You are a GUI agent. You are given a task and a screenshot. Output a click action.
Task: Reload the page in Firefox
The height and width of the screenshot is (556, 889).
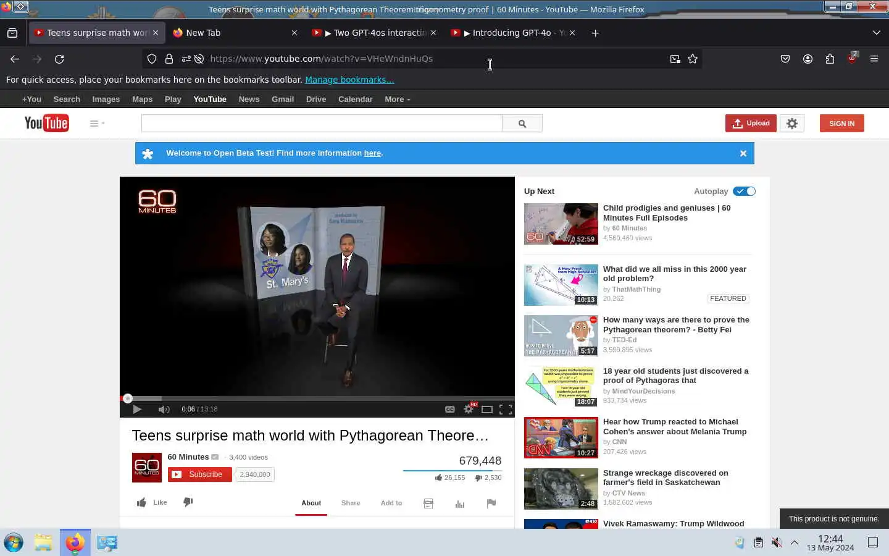[59, 59]
